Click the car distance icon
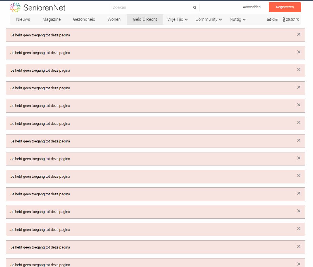This screenshot has width=313, height=267. [x=269, y=20]
